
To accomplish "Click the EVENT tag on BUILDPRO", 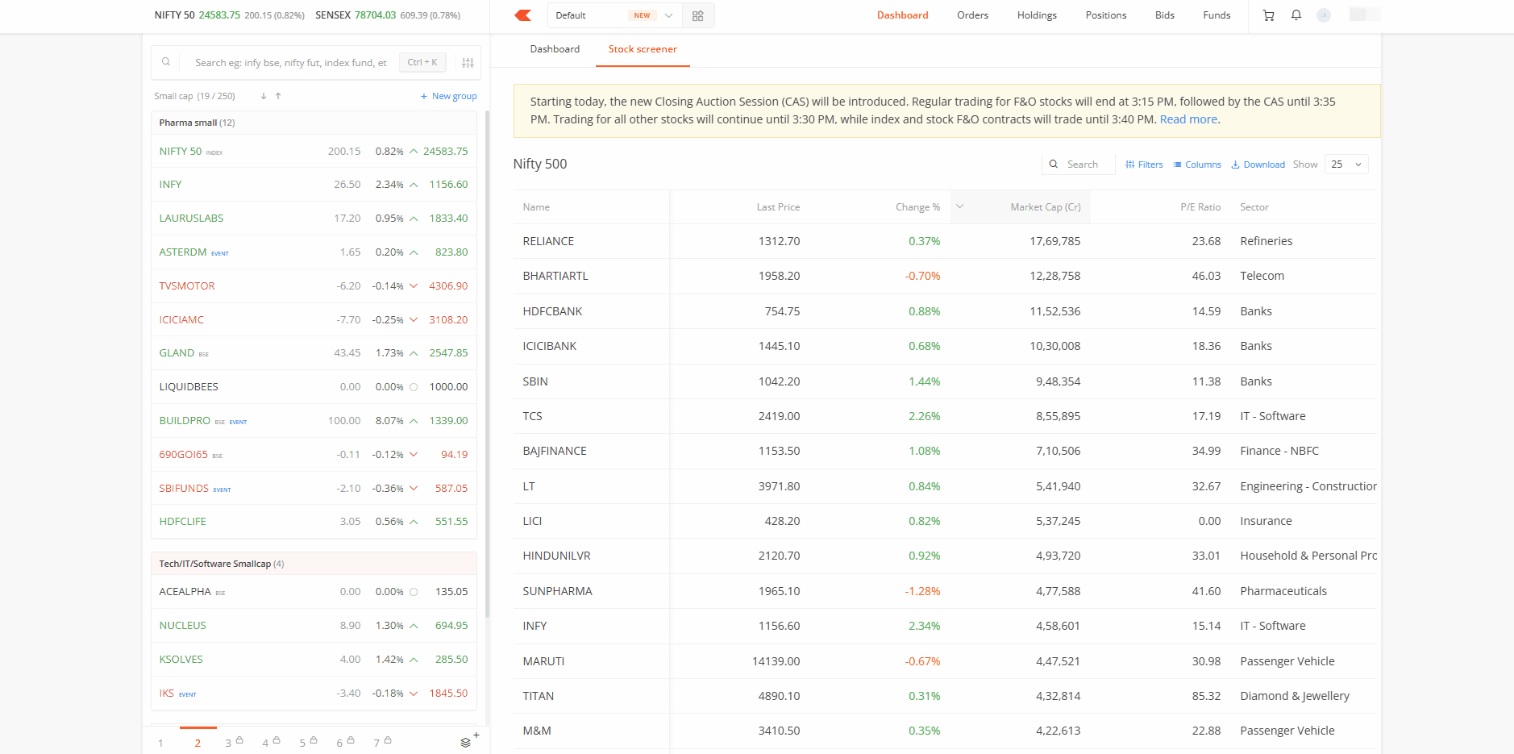I will [238, 422].
